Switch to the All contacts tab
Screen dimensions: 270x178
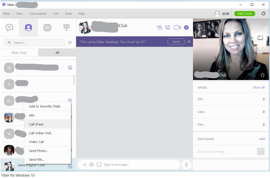pos(57,52)
